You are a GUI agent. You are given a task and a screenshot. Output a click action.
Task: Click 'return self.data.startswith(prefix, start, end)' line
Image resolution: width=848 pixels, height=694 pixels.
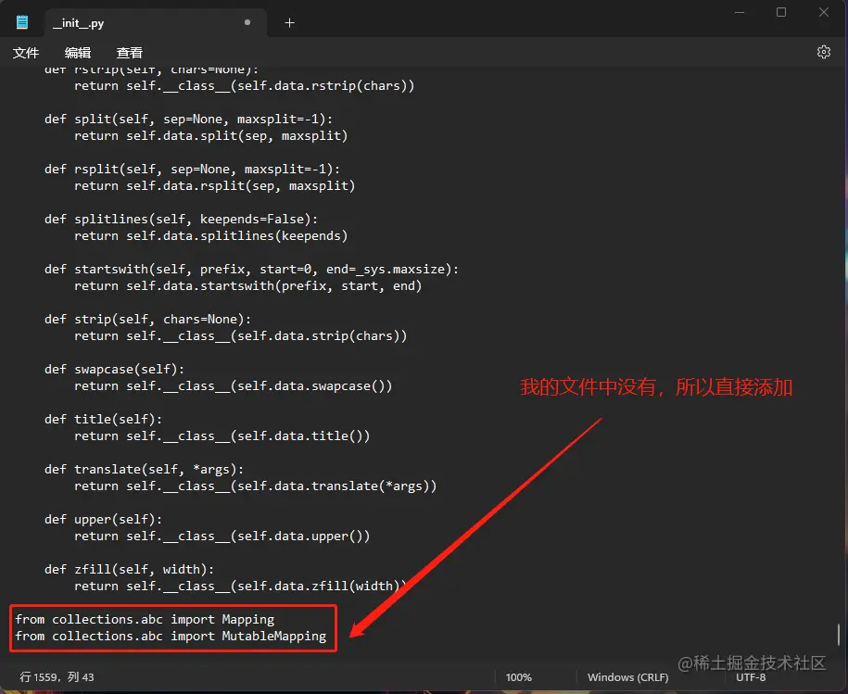pyautogui.click(x=247, y=286)
